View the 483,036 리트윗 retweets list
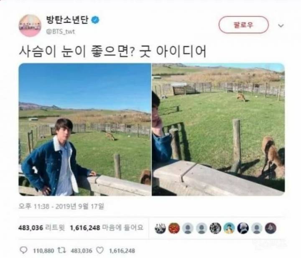 click(42, 228)
